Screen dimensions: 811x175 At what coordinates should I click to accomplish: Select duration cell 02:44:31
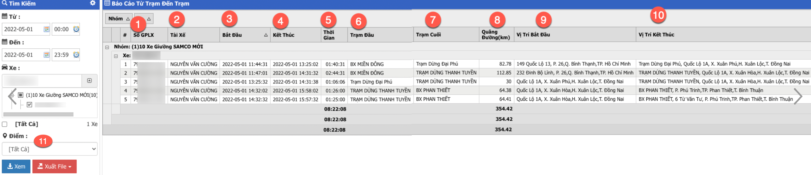(335, 73)
